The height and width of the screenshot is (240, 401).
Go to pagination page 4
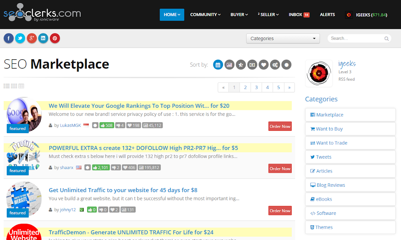click(267, 87)
